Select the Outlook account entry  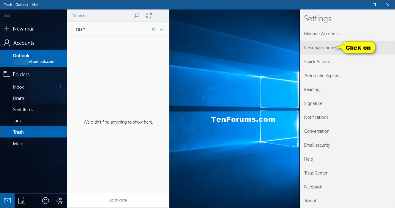34,58
